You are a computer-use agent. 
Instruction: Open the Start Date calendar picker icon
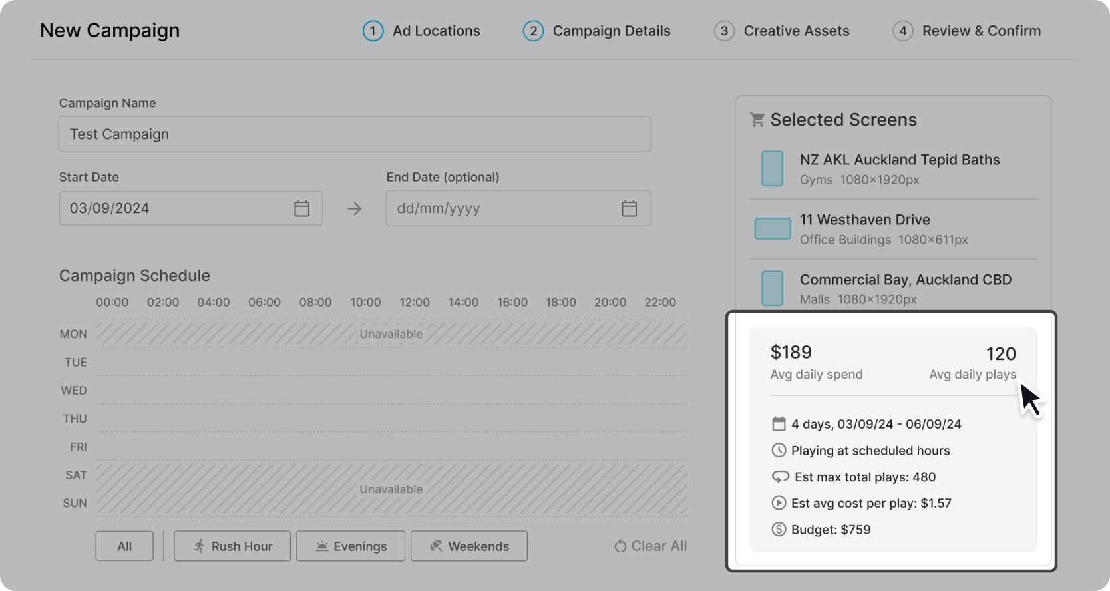301,208
